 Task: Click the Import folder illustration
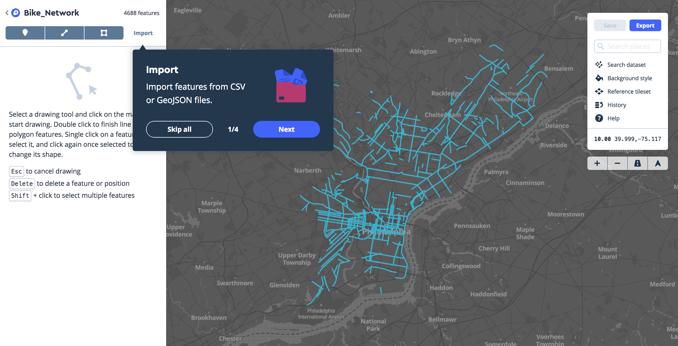click(291, 85)
